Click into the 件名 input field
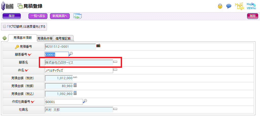The height and width of the screenshot is (117, 260). pos(79,70)
